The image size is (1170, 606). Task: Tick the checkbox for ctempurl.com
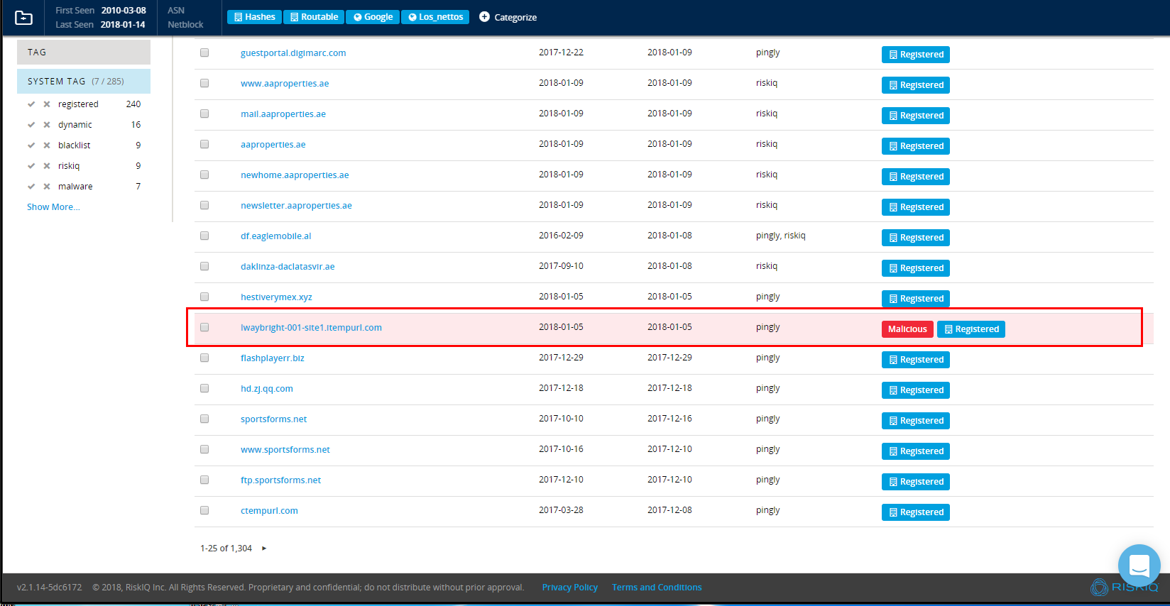(204, 510)
